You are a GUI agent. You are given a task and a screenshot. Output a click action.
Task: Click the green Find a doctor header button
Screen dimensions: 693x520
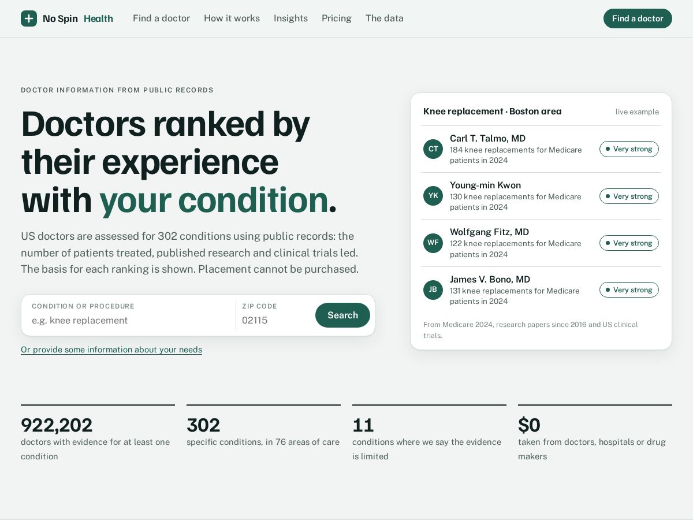pos(638,18)
